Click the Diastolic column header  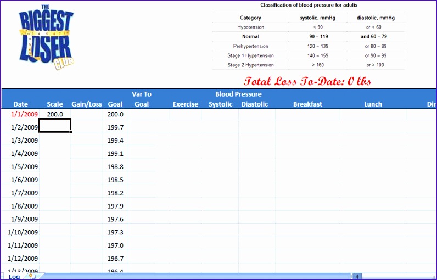(x=254, y=104)
